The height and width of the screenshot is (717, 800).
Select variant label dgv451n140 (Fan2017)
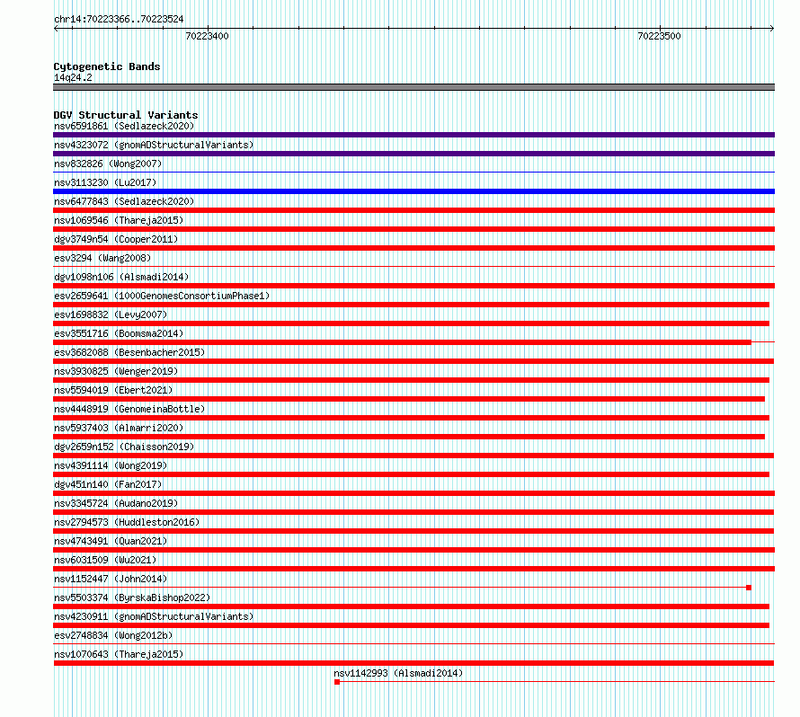click(108, 484)
